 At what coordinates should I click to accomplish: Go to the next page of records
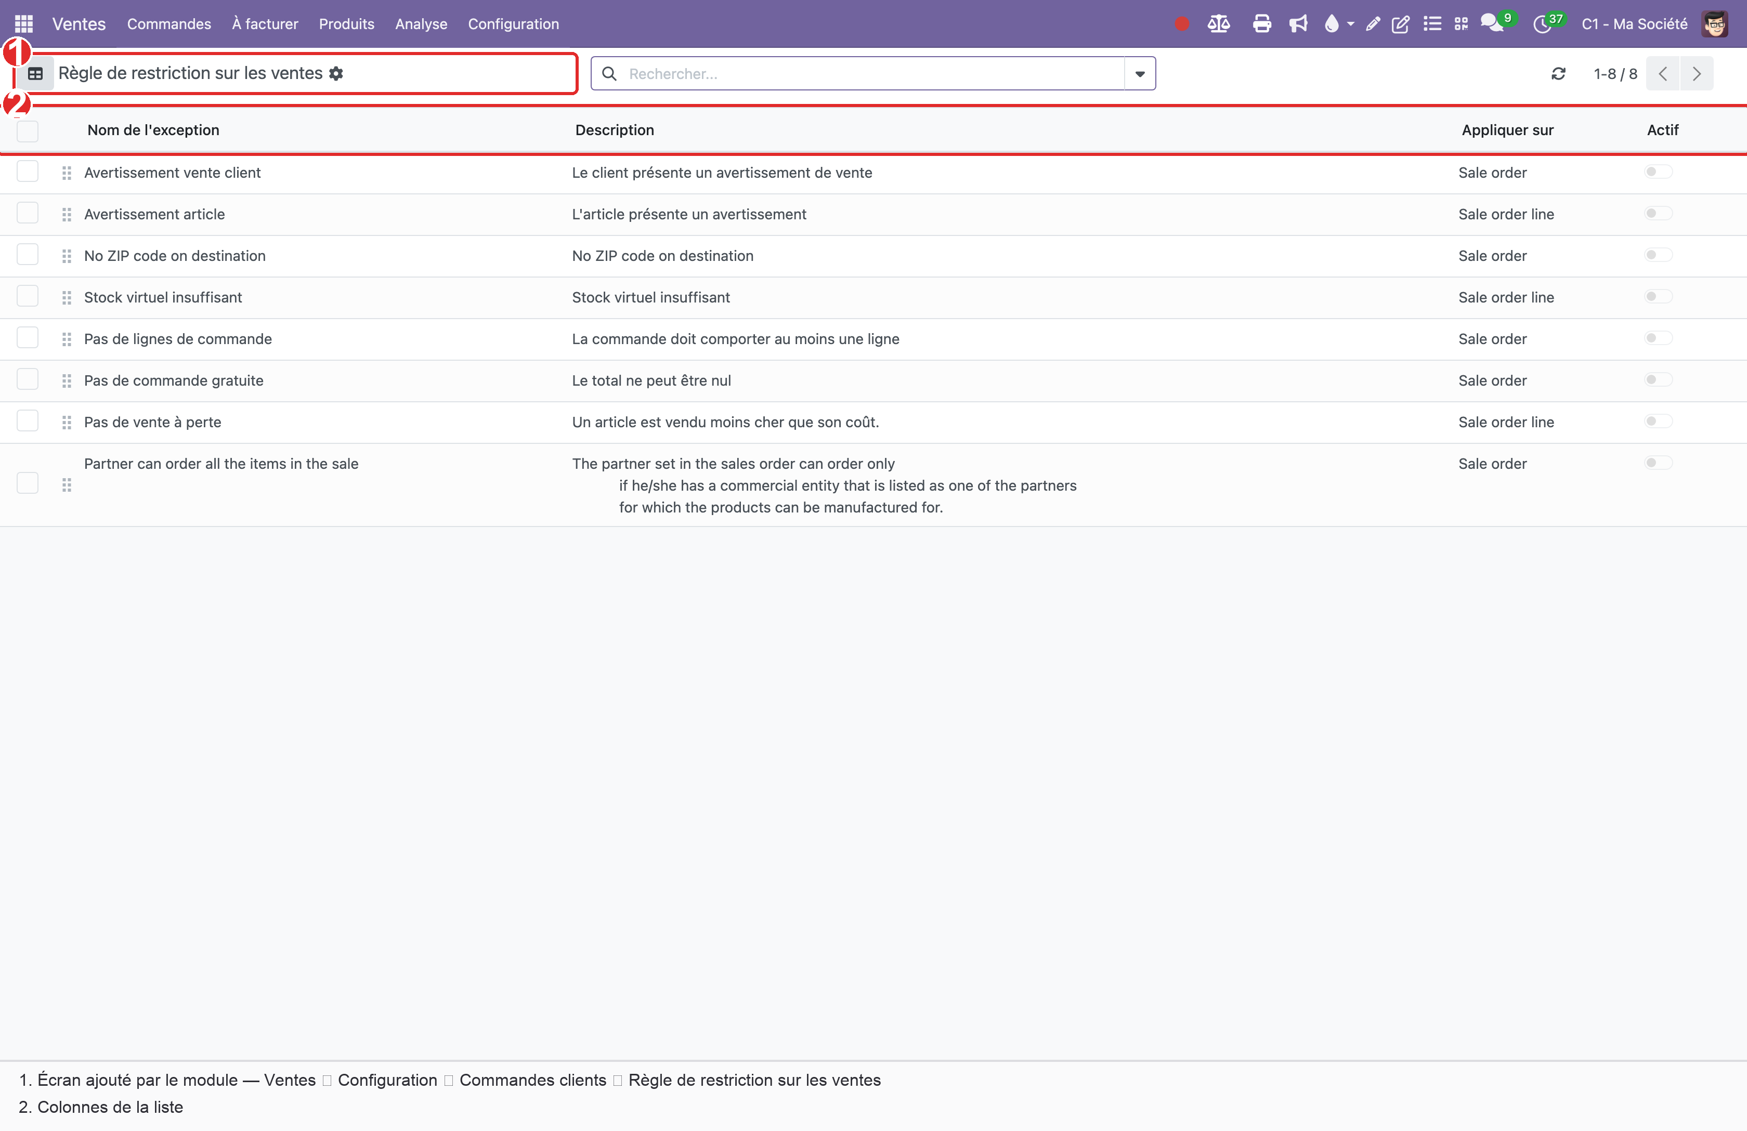1697,73
